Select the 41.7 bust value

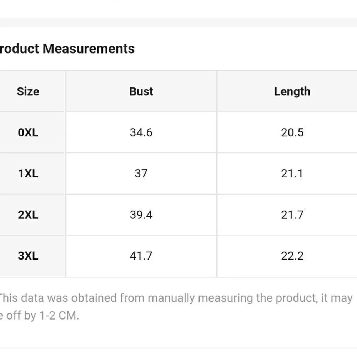(141, 256)
